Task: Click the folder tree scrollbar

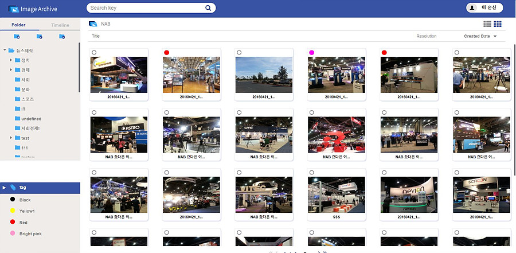Action: tap(79, 68)
